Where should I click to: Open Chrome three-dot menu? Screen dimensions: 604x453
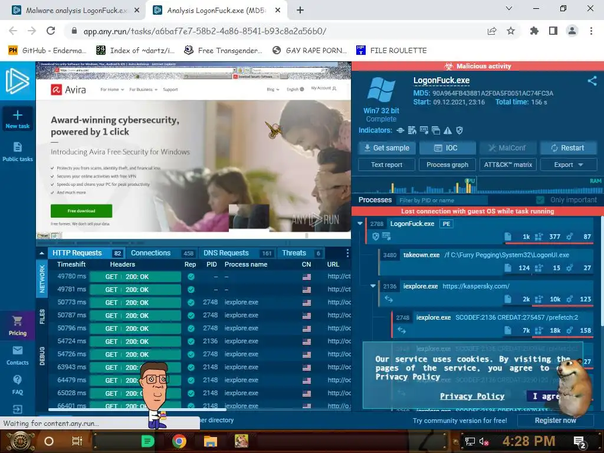pyautogui.click(x=591, y=31)
